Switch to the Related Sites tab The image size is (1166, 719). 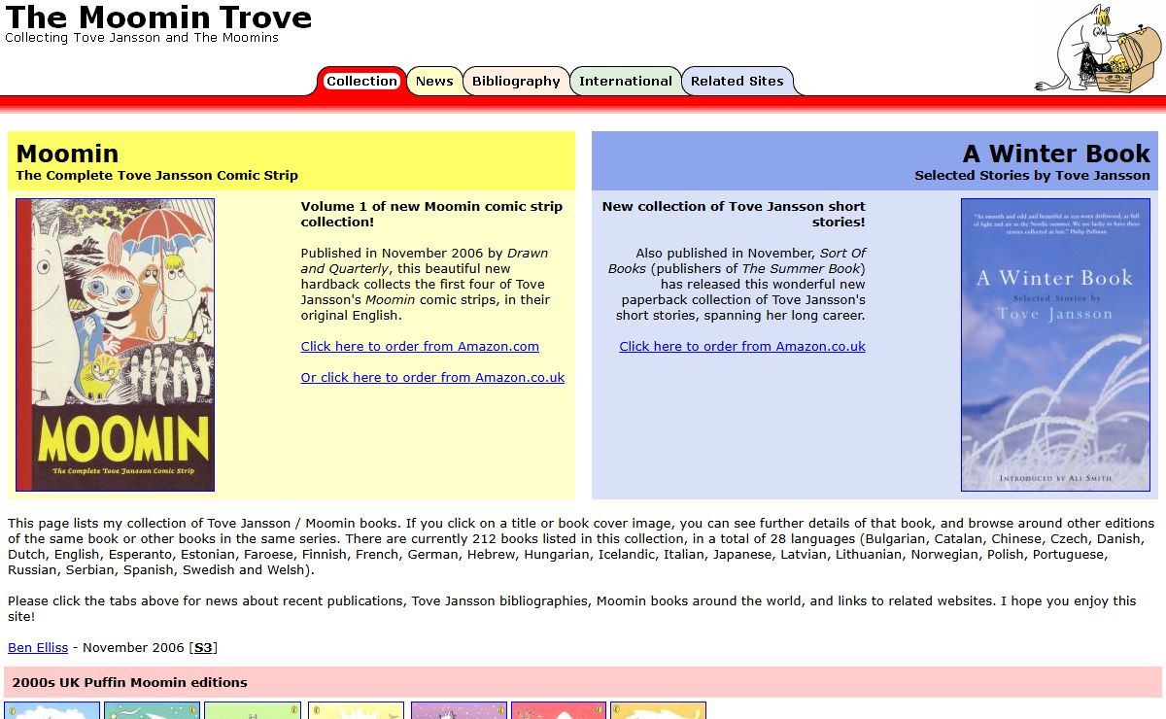click(x=737, y=82)
